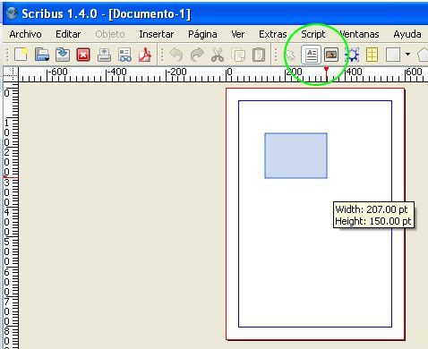This screenshot has height=349, width=428.
Task: Select the Insert Render Frame tool
Action: [352, 55]
